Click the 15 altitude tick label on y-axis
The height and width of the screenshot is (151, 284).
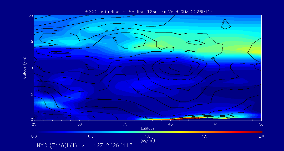click(30, 42)
